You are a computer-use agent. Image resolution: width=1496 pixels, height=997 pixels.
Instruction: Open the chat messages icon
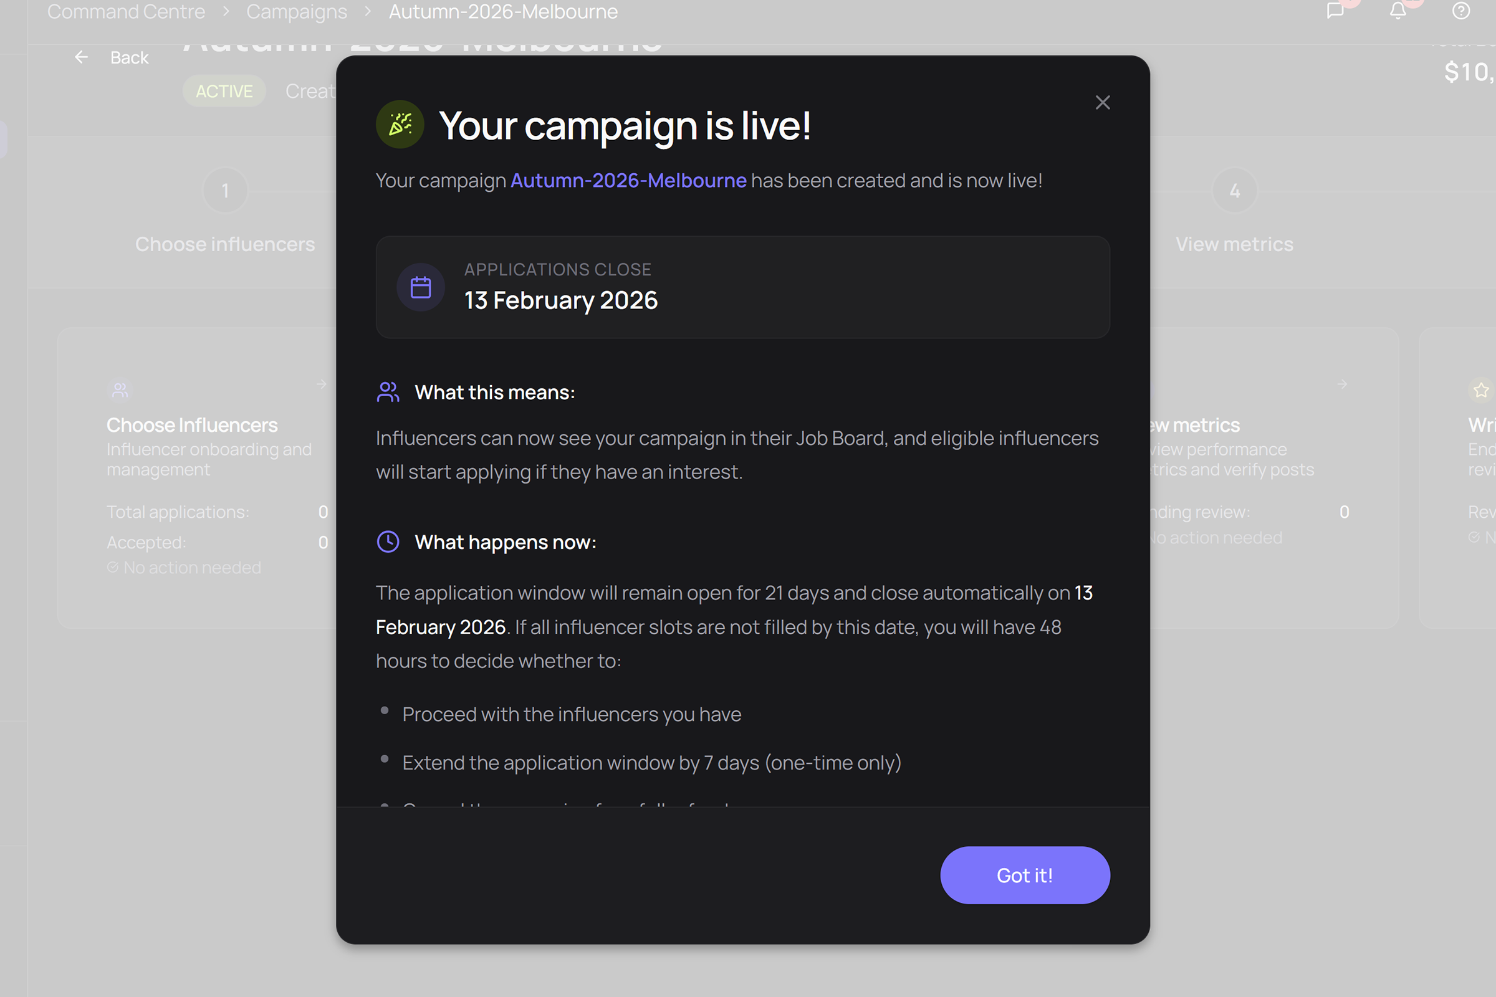tap(1336, 11)
